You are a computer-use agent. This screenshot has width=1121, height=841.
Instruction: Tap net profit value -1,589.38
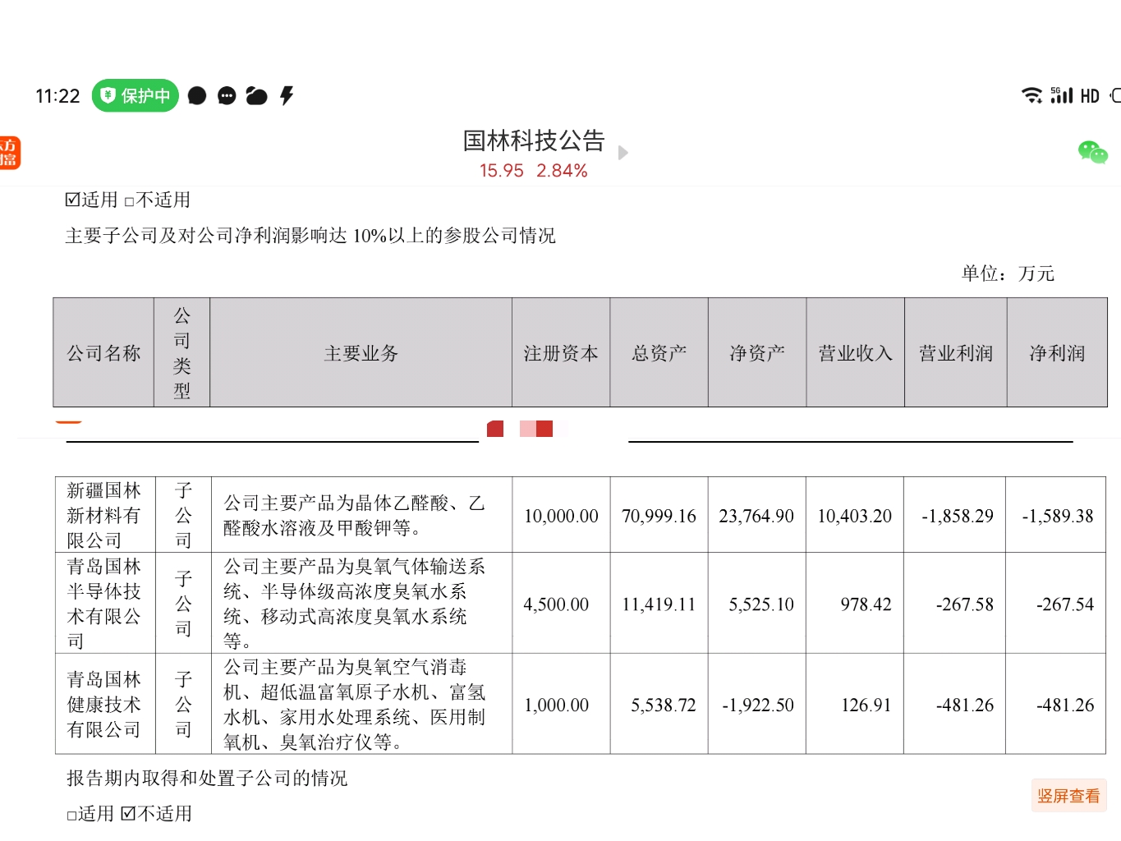pyautogui.click(x=1058, y=516)
